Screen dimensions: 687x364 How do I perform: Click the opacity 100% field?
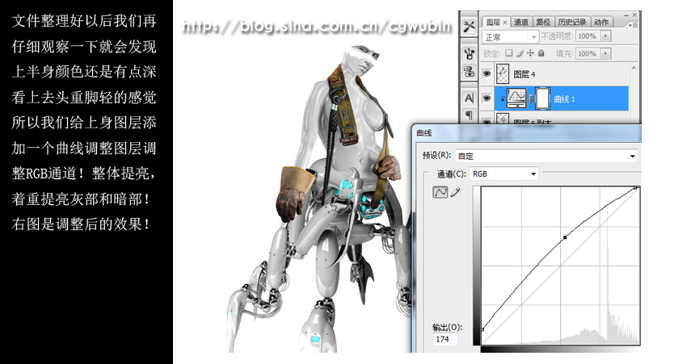588,36
